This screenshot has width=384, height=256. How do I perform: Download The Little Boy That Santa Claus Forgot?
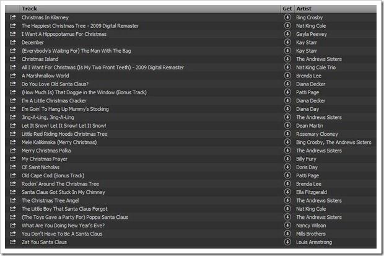287,209
